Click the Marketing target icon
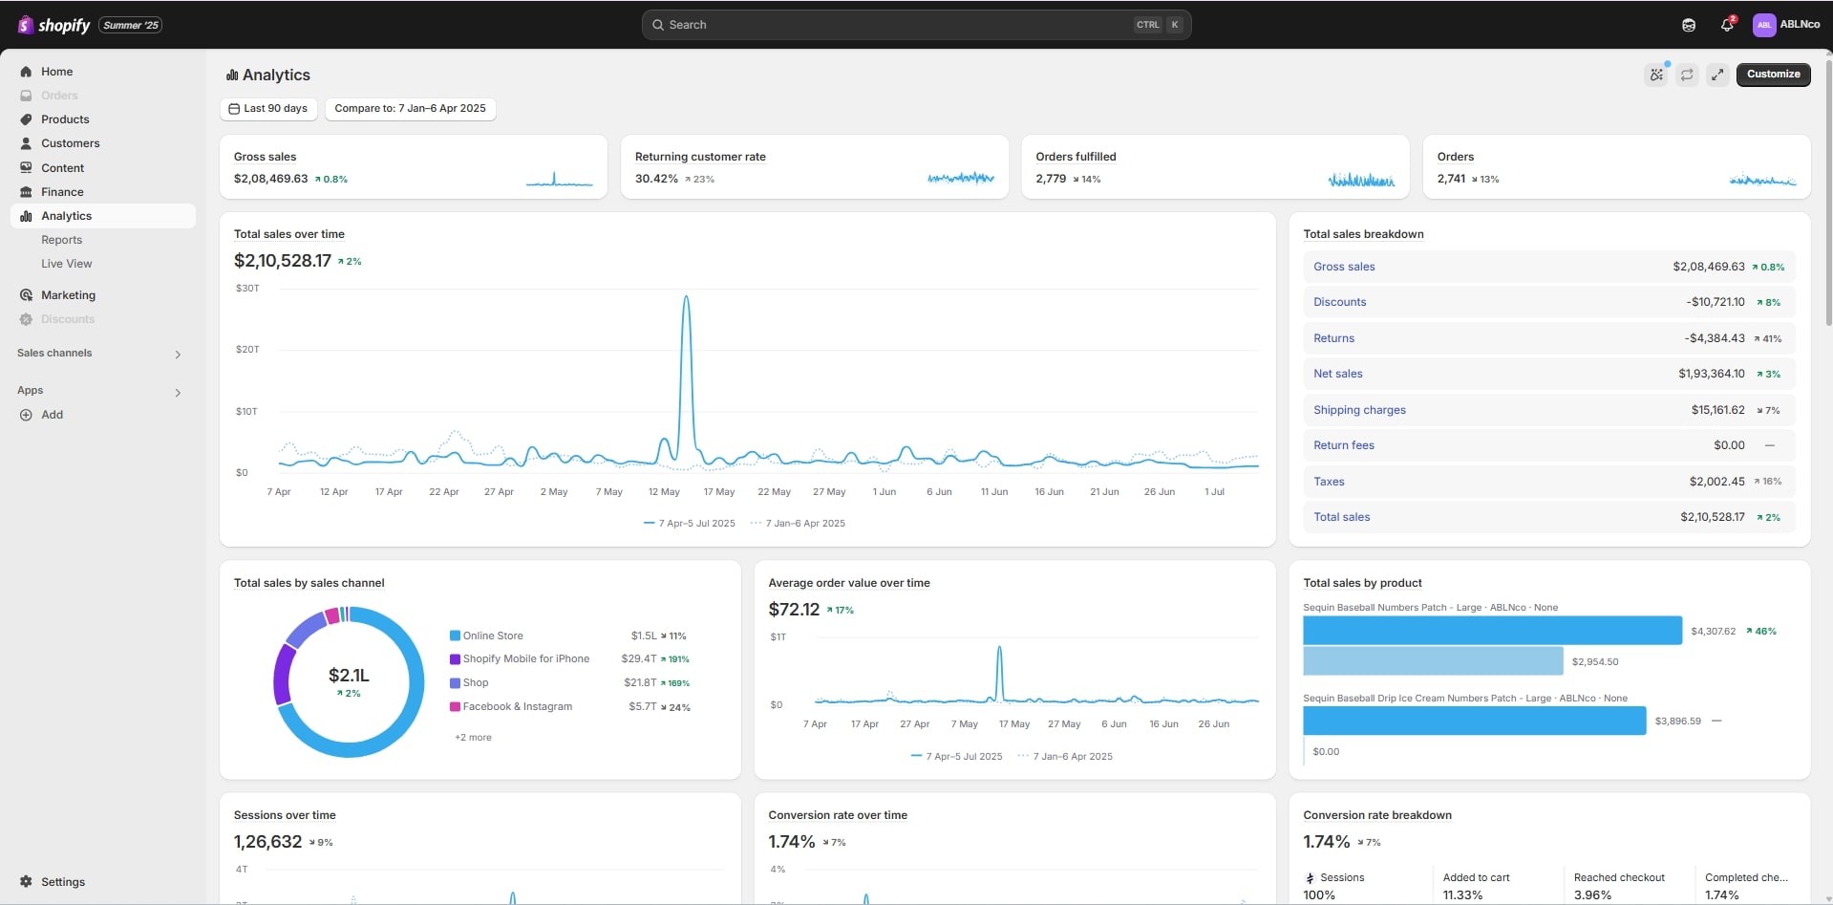This screenshot has height=905, width=1833. coord(26,295)
